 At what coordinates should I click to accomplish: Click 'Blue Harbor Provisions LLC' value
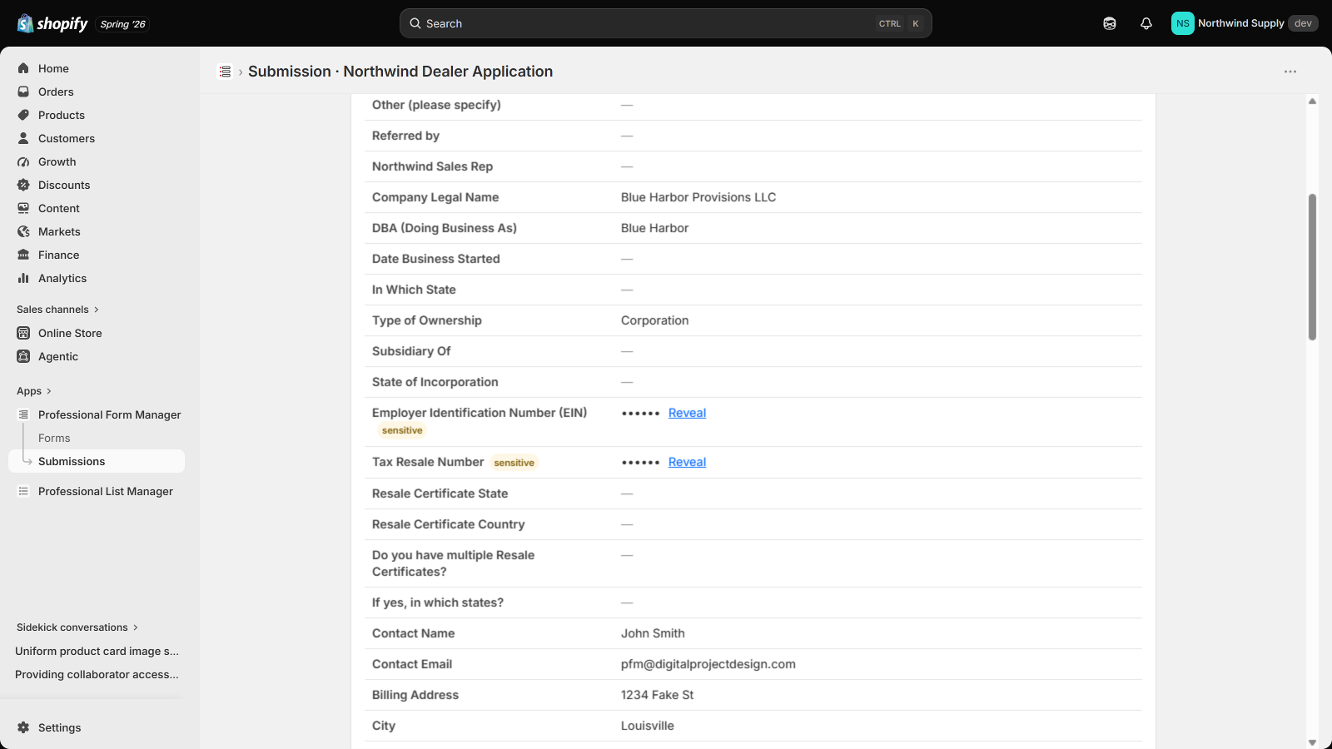(x=698, y=197)
